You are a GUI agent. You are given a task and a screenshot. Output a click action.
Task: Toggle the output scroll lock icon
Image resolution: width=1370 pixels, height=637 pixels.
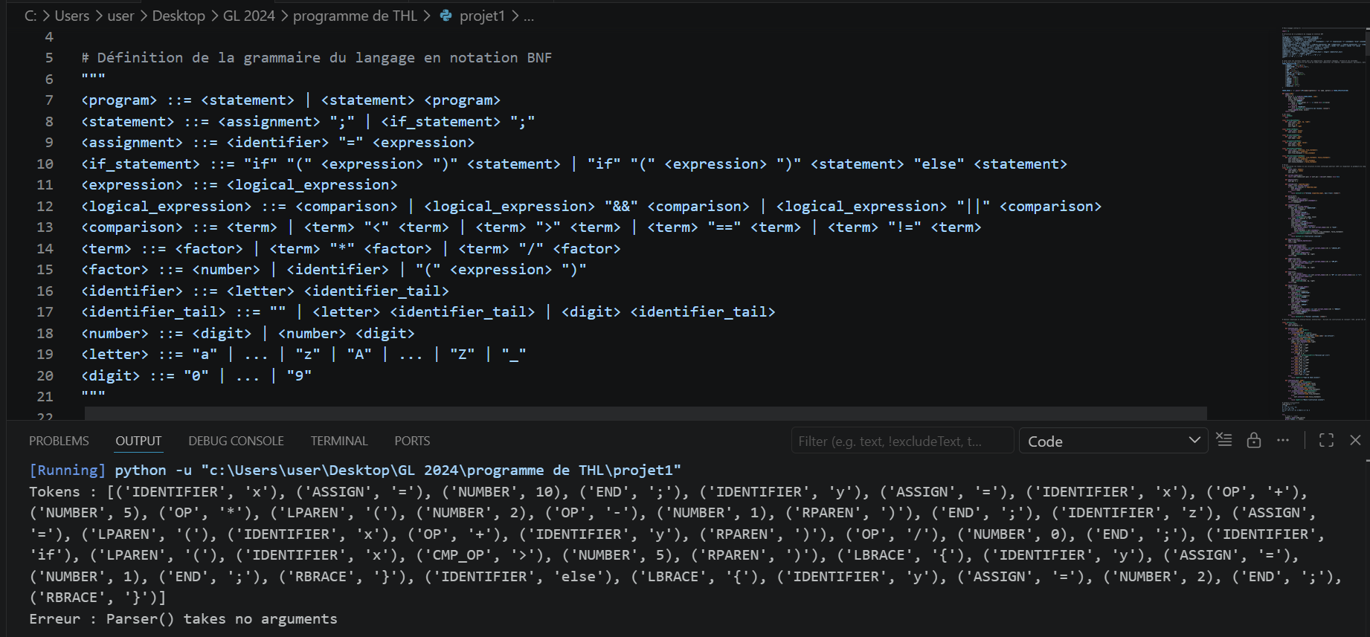pyautogui.click(x=1254, y=440)
